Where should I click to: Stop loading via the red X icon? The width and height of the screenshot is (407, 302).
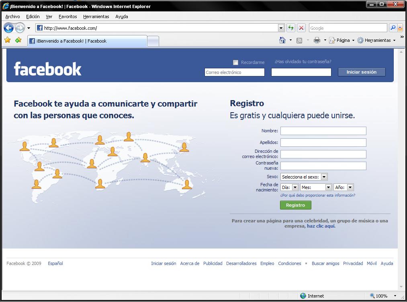click(x=301, y=28)
